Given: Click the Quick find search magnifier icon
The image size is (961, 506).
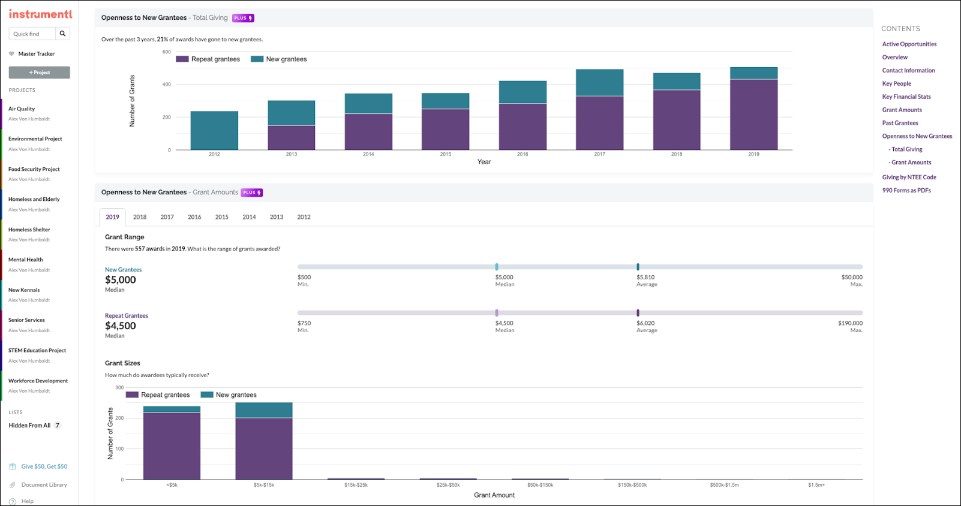Looking at the screenshot, I should click(62, 34).
